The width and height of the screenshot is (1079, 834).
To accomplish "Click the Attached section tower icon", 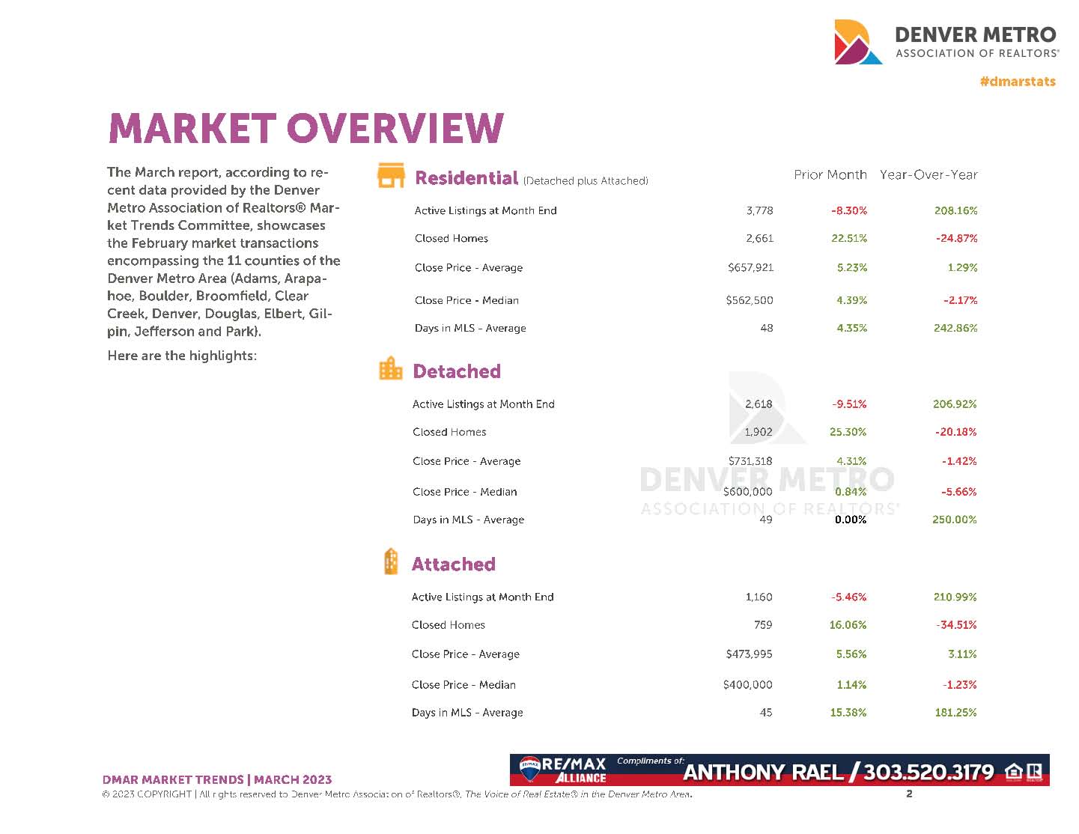I will [x=390, y=561].
